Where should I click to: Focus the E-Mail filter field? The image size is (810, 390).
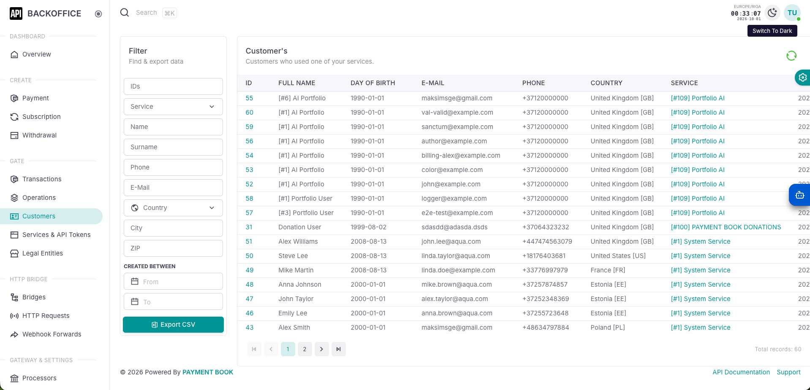(173, 188)
